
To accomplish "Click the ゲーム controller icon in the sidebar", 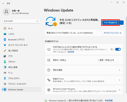I will [x=5, y=73].
